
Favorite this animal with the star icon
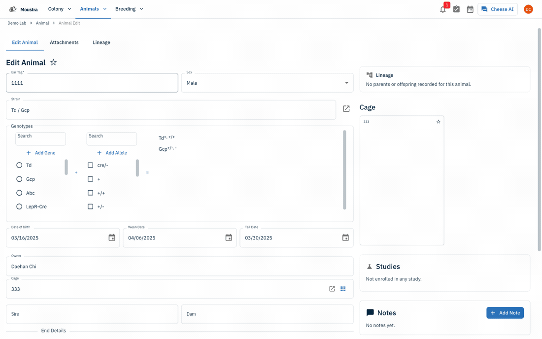point(53,63)
